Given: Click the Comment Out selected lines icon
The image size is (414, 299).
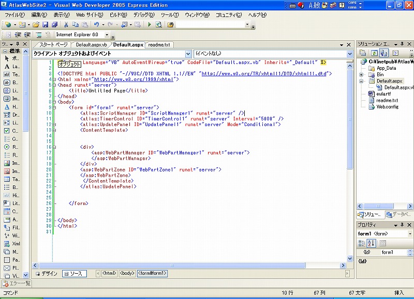Looking at the screenshot, I should 39,35.
